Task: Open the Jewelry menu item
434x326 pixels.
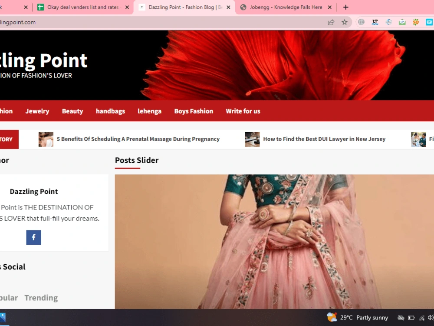Action: 37,111
